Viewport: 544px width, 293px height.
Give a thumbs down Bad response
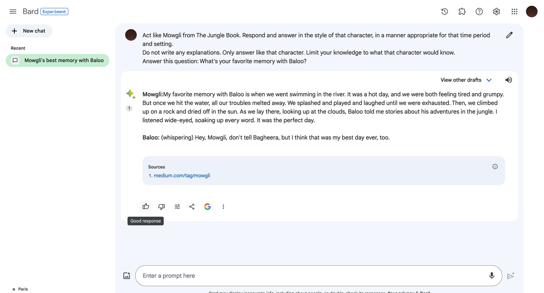(162, 207)
